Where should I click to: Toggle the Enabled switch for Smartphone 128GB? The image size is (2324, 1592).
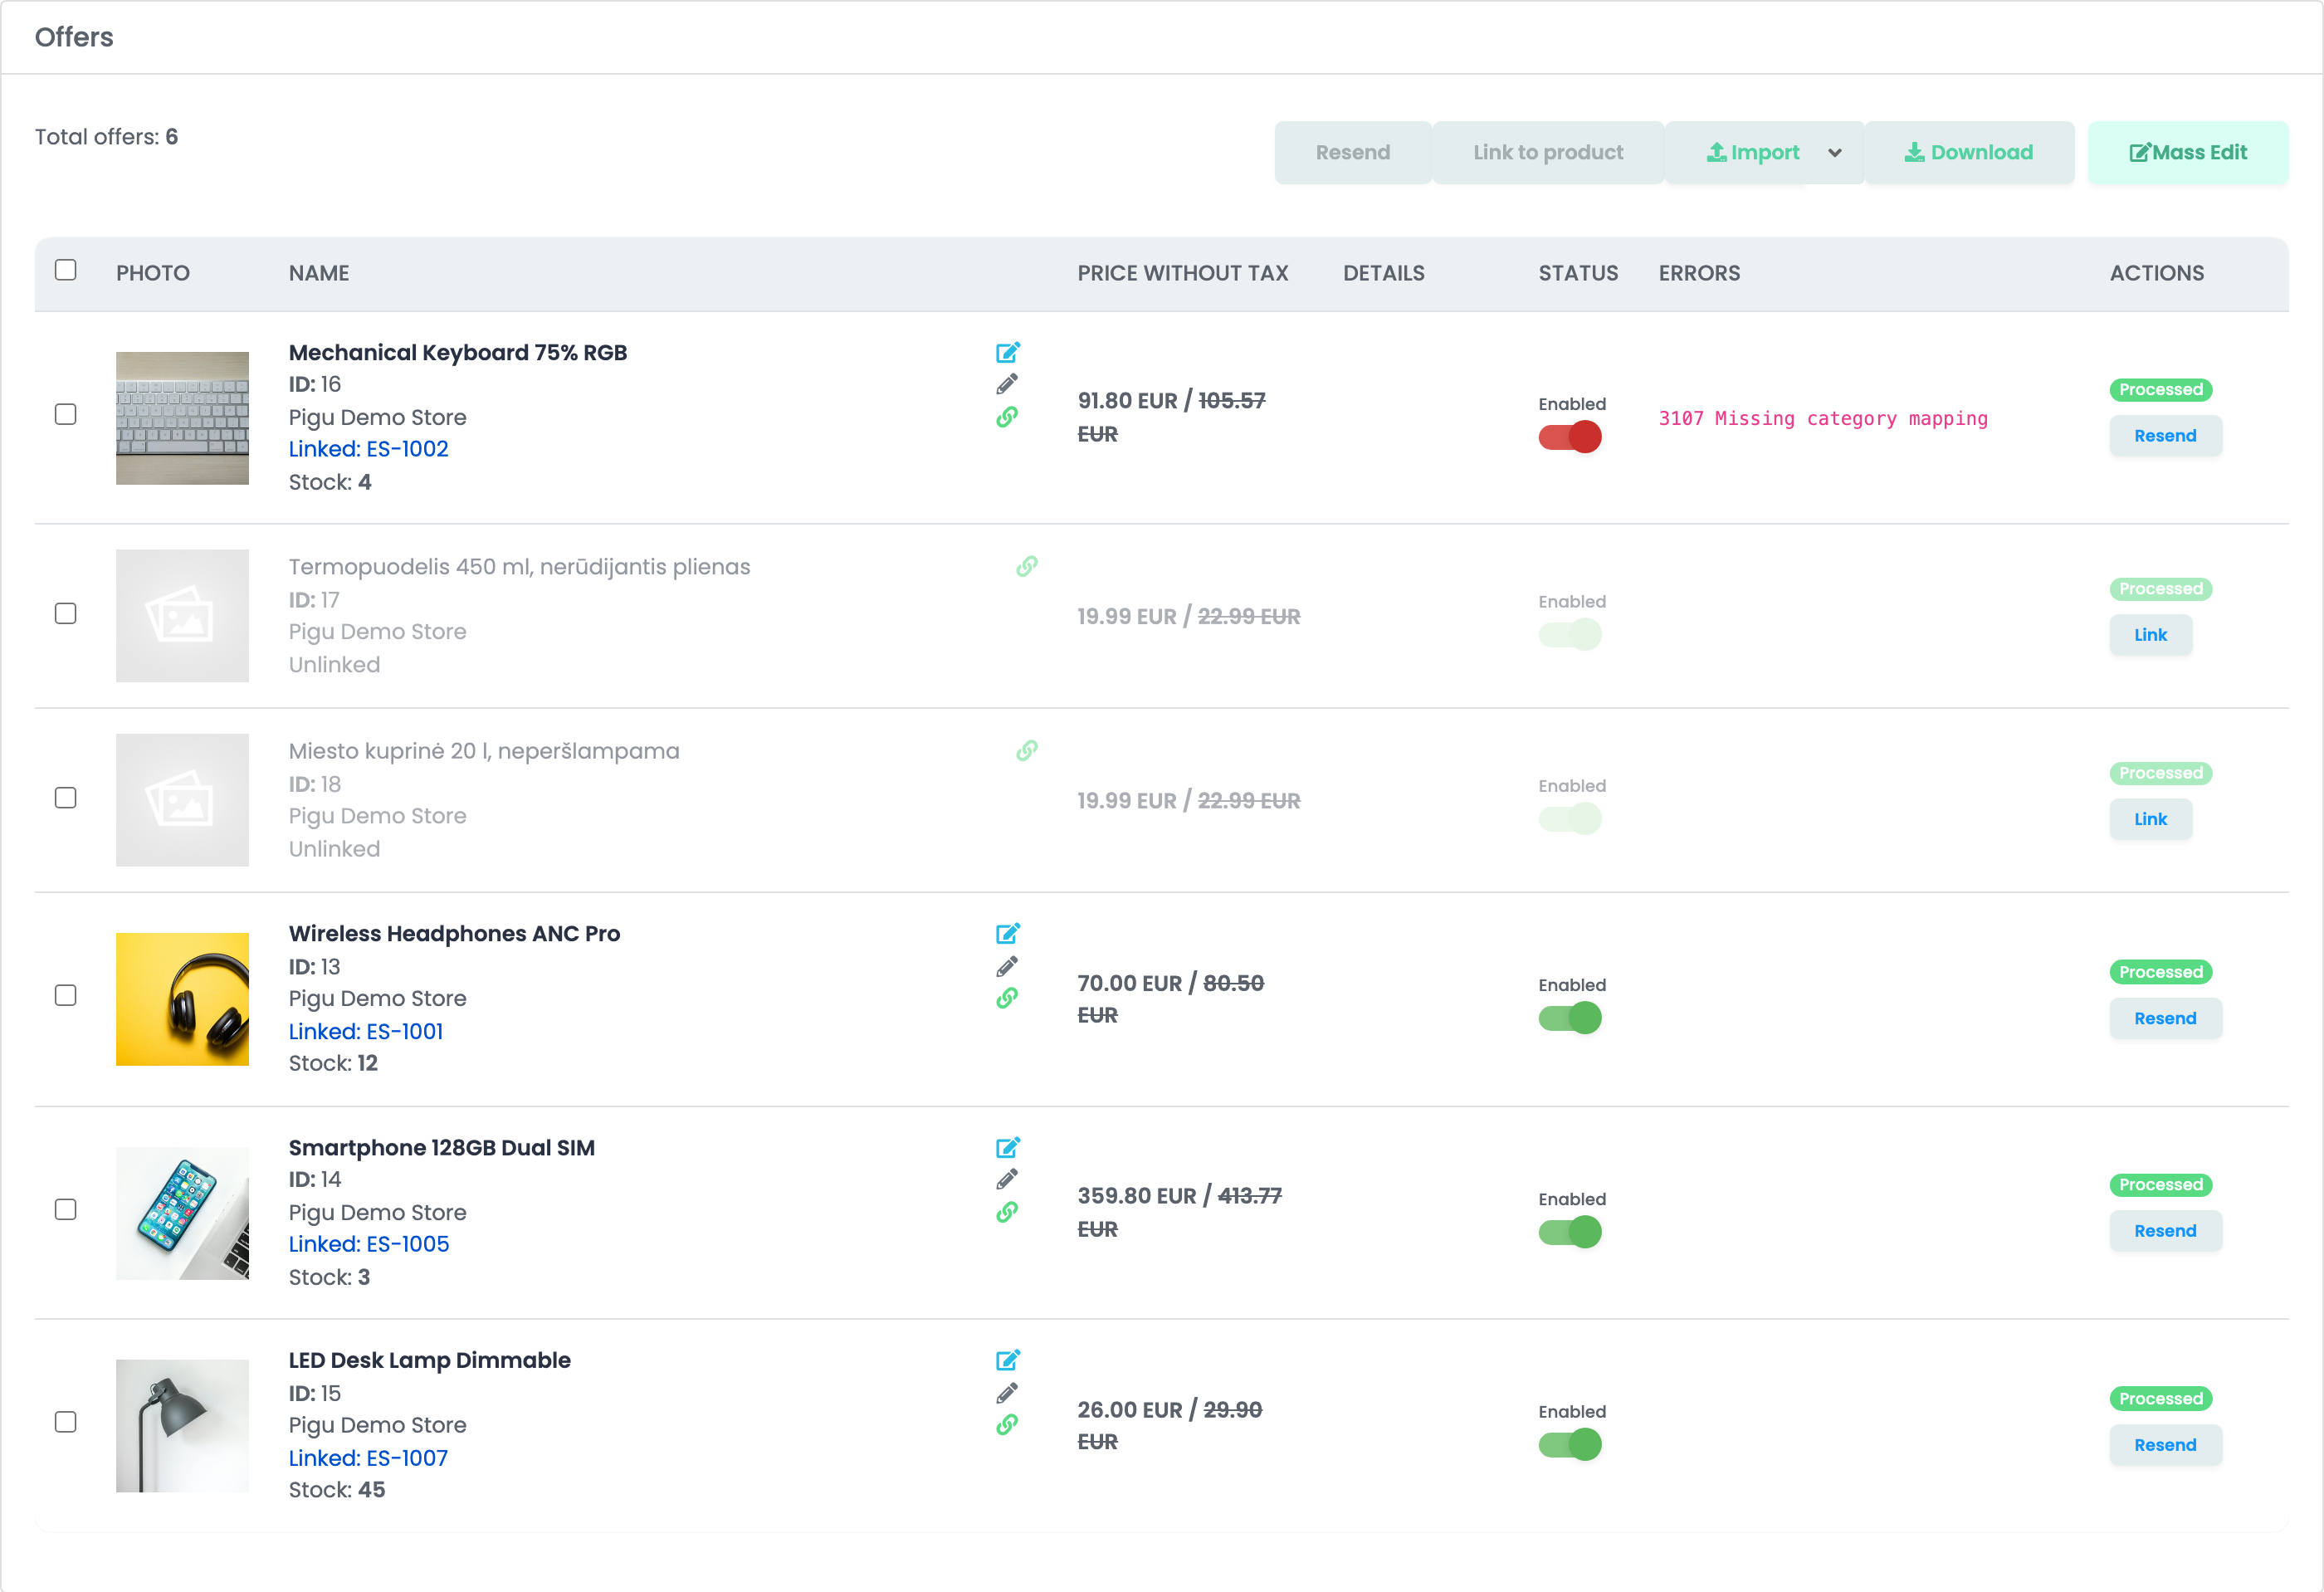point(1570,1232)
